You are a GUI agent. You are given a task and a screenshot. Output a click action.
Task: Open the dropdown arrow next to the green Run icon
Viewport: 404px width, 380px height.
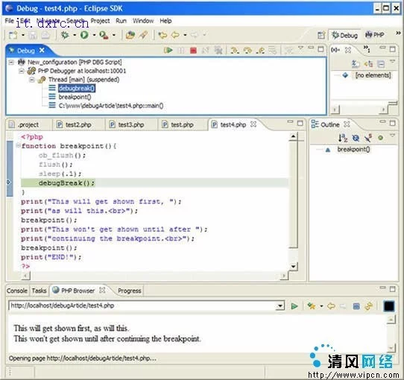[94, 35]
